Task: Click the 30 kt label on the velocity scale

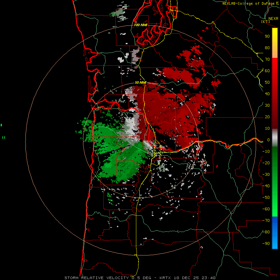Action: point(267,105)
